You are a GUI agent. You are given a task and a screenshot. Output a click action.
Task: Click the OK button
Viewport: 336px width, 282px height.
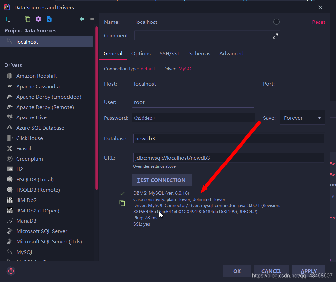click(237, 271)
